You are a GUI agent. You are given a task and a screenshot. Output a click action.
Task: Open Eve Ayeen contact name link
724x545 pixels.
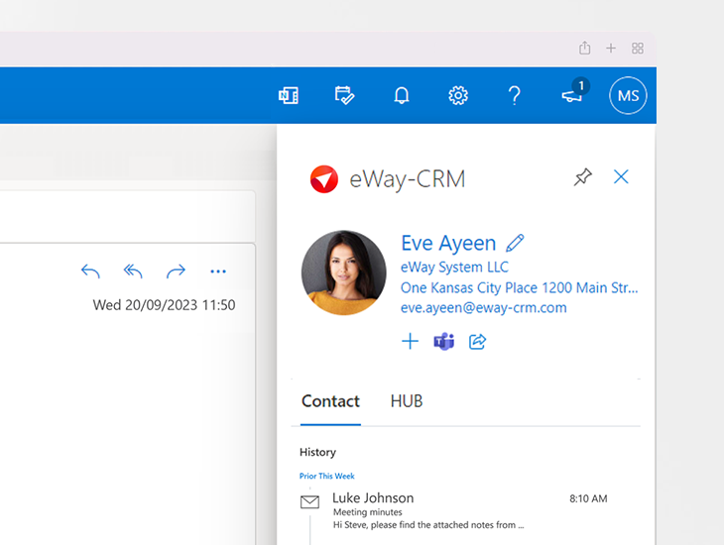[448, 243]
